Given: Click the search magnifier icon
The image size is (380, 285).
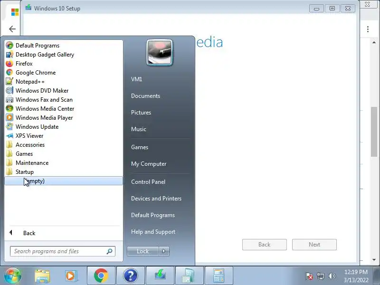Looking at the screenshot, I should tap(110, 251).
